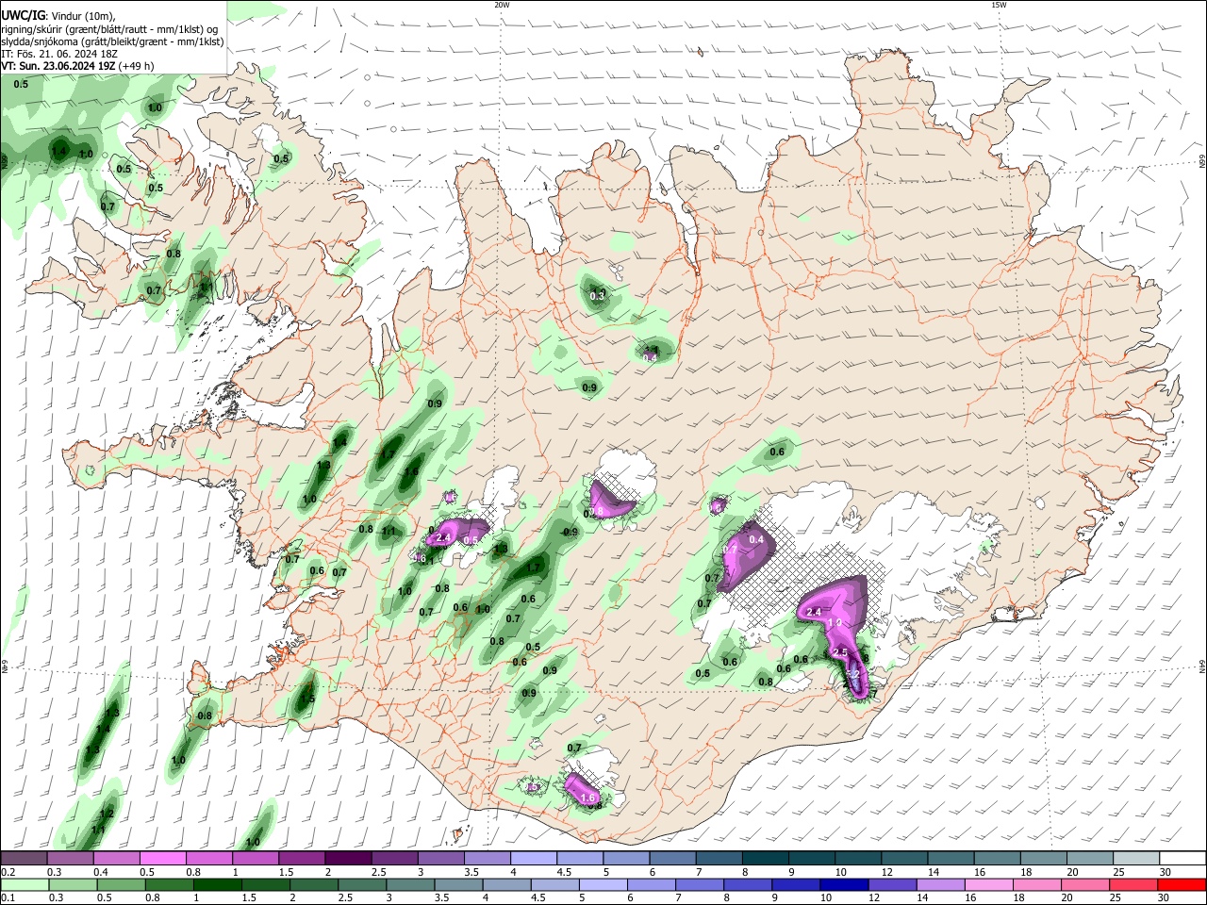The image size is (1207, 905).
Task: Click the medium green swatch starting at 0.5, lower legend
Action: coord(122,885)
